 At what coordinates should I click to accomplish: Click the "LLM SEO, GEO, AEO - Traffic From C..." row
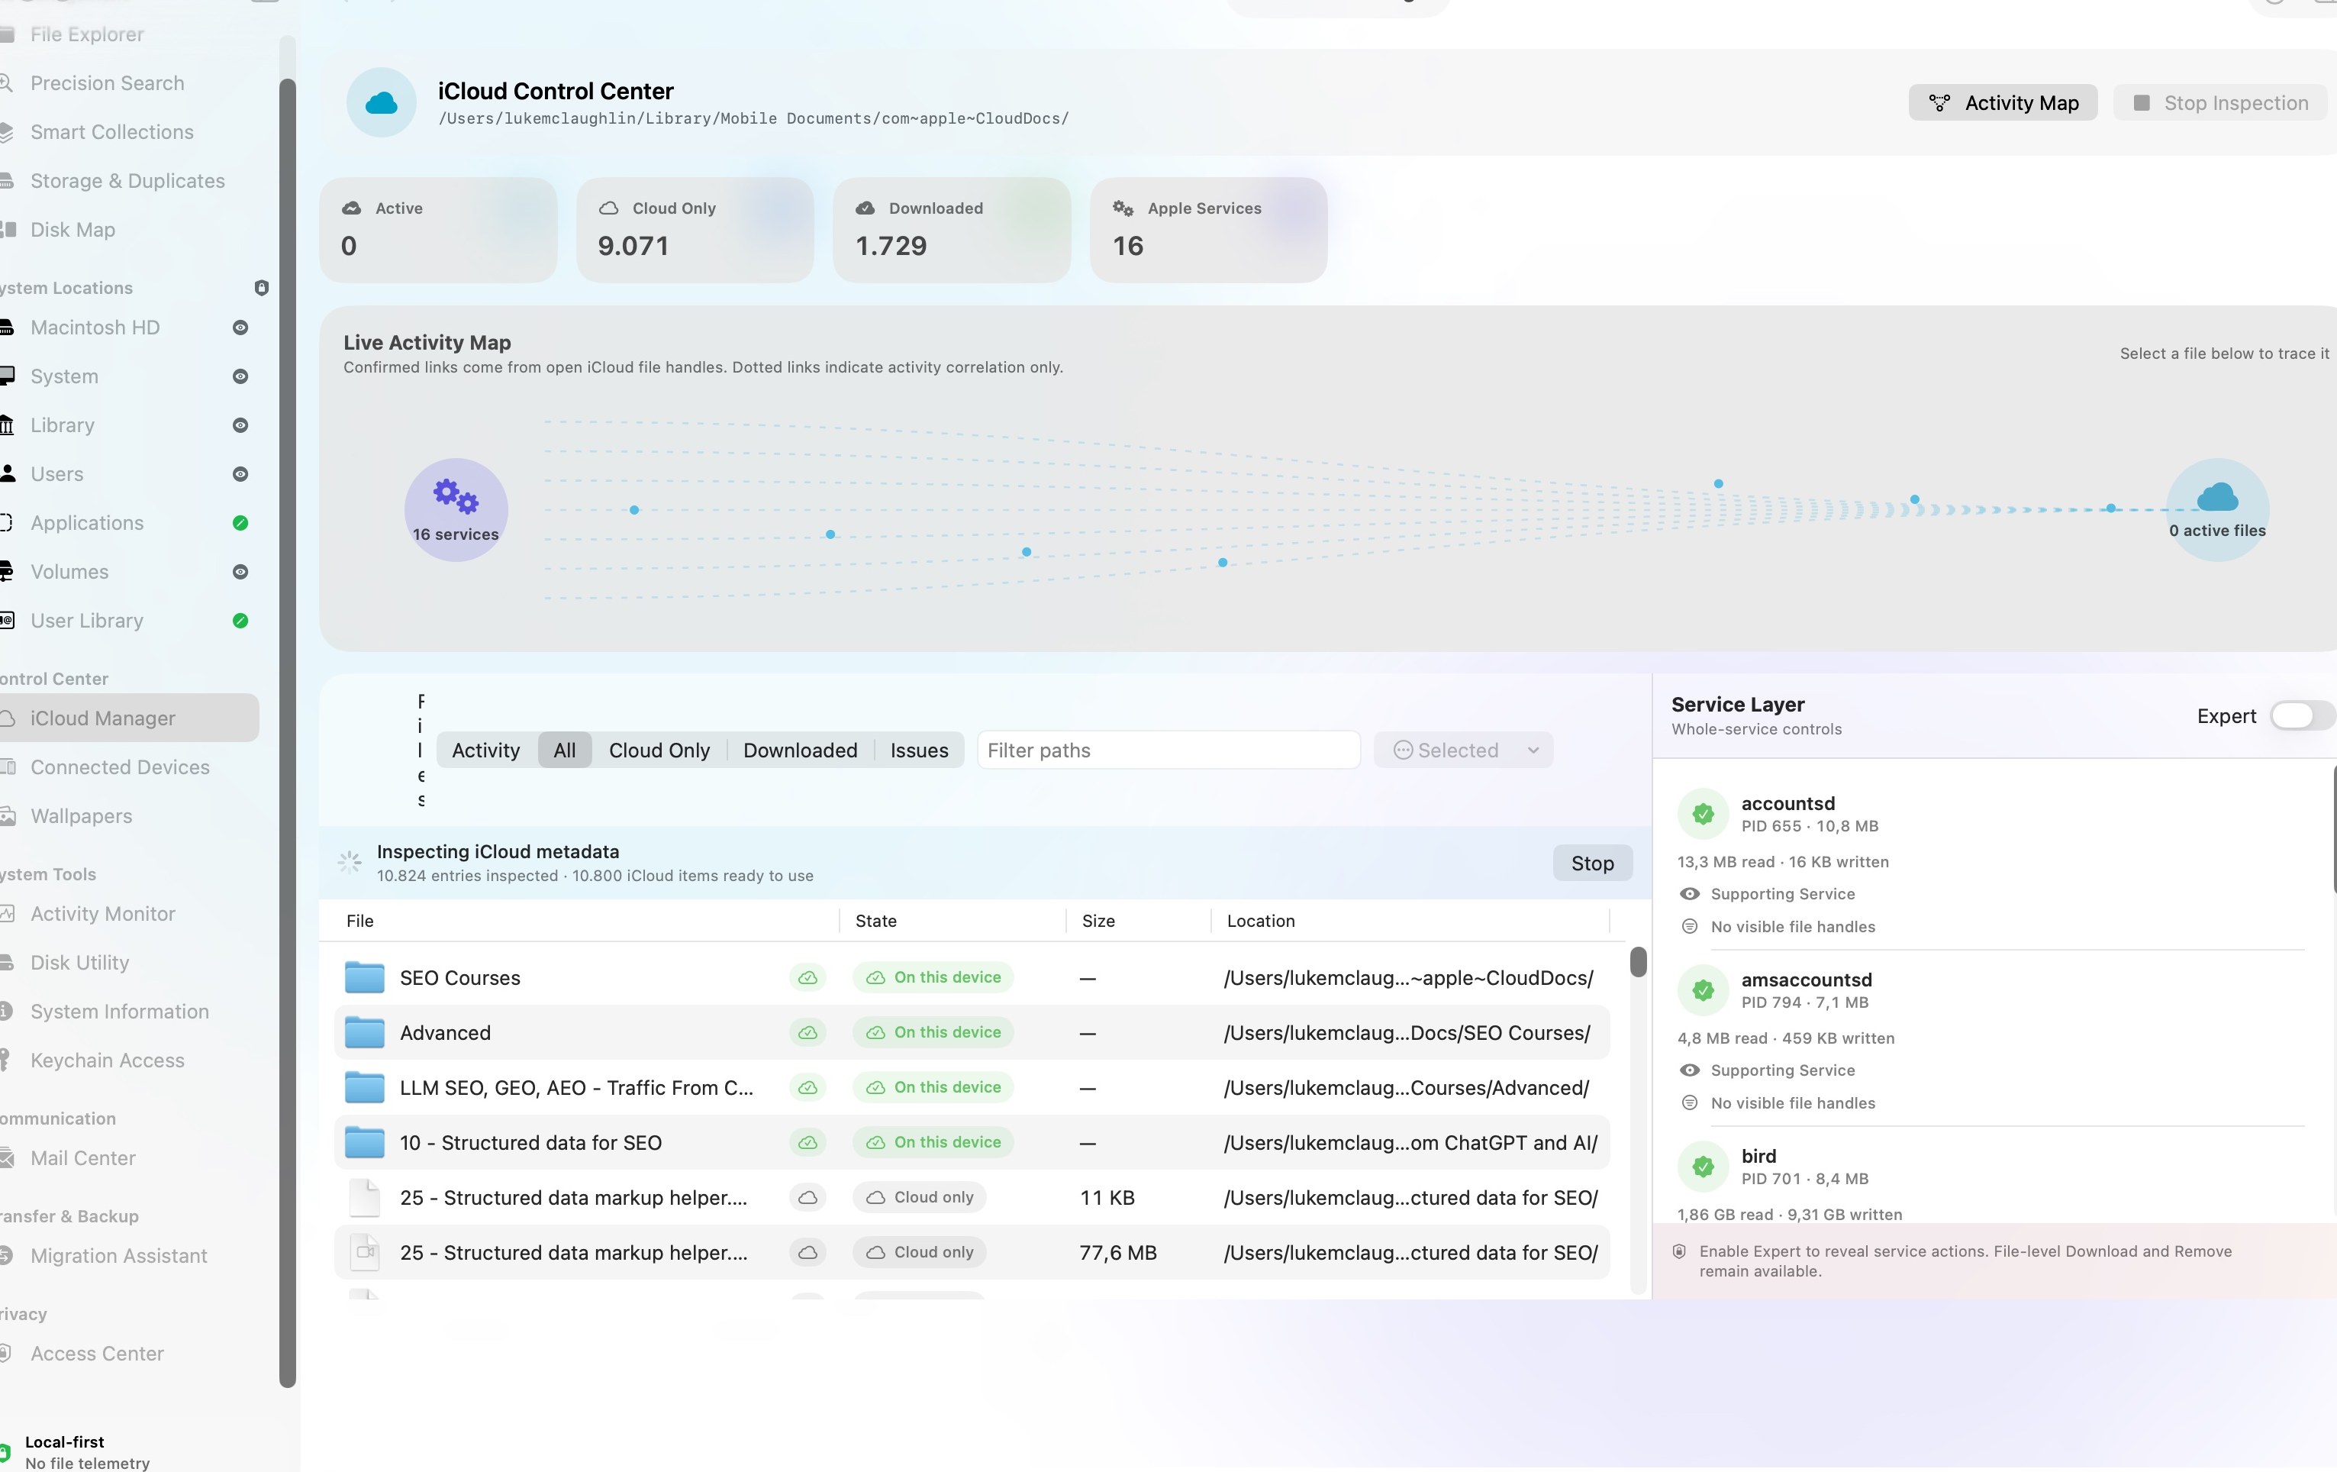coord(972,1087)
